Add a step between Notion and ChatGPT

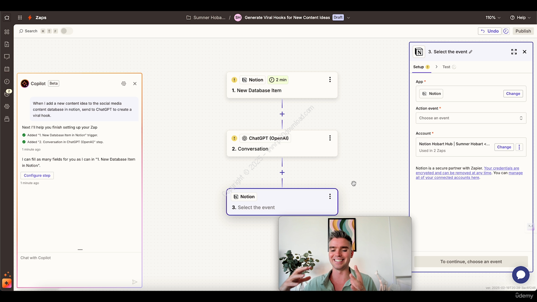[282, 114]
